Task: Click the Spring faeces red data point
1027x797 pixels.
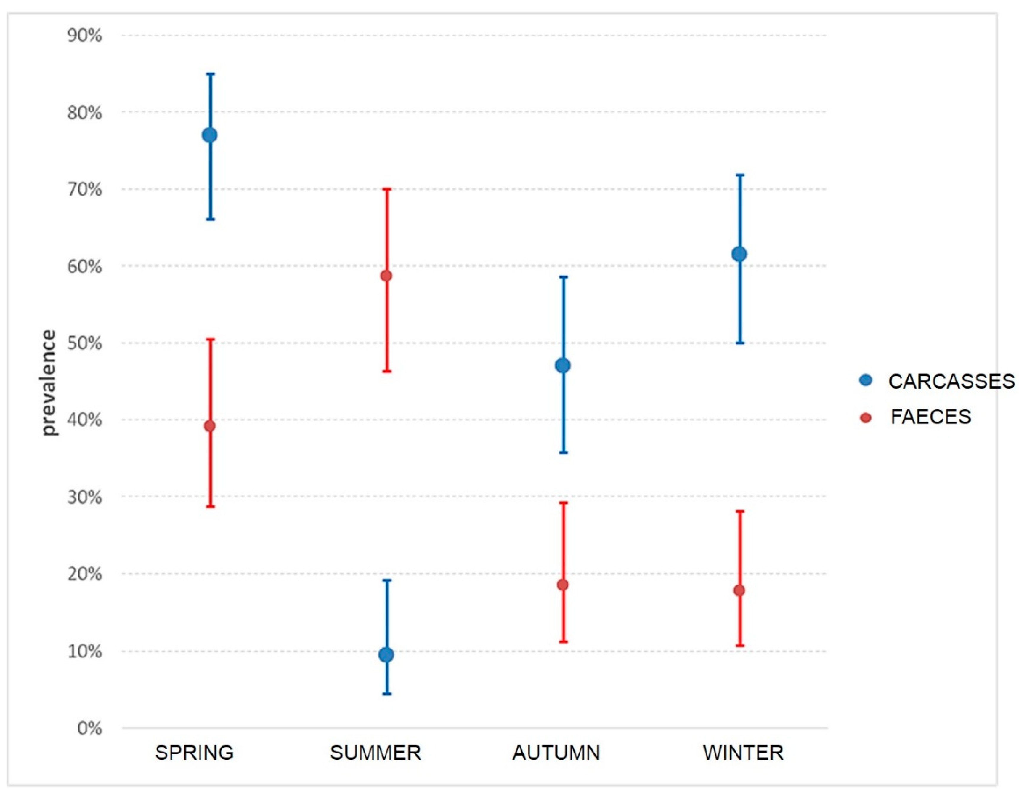Action: tap(210, 426)
